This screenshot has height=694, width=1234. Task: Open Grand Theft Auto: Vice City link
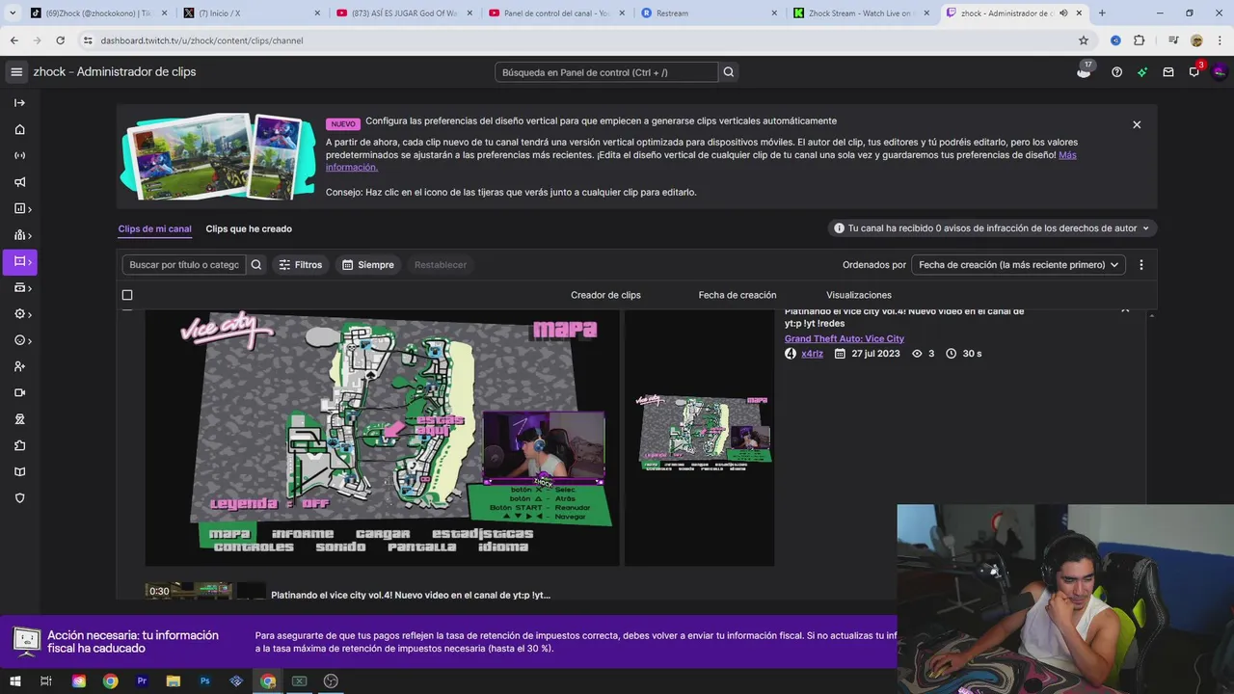(x=844, y=338)
